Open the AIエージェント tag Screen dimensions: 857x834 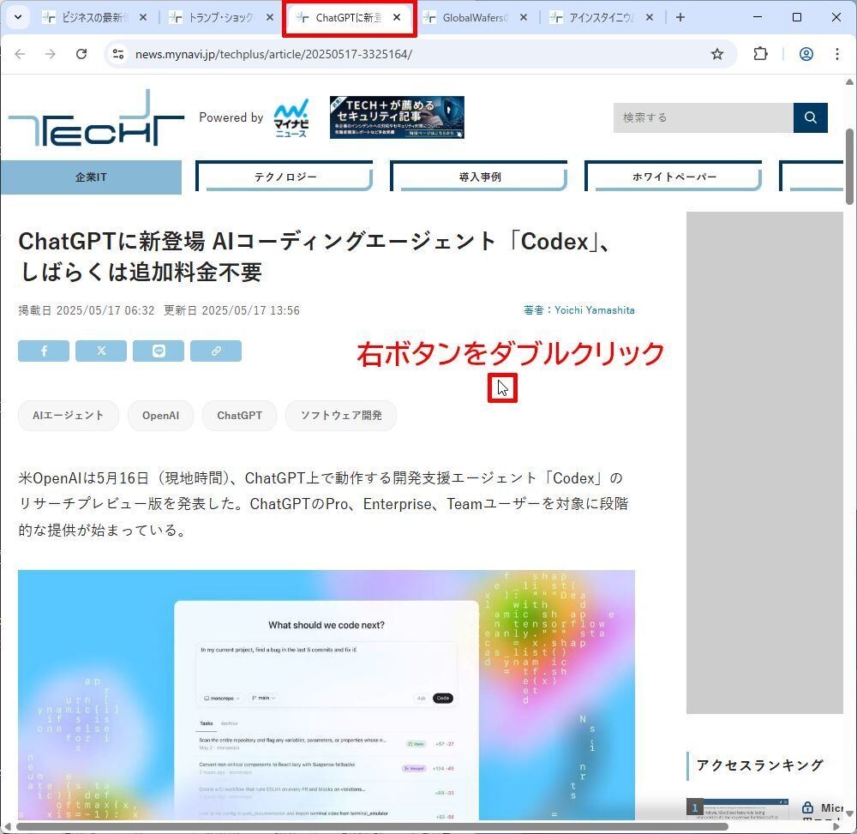click(69, 416)
